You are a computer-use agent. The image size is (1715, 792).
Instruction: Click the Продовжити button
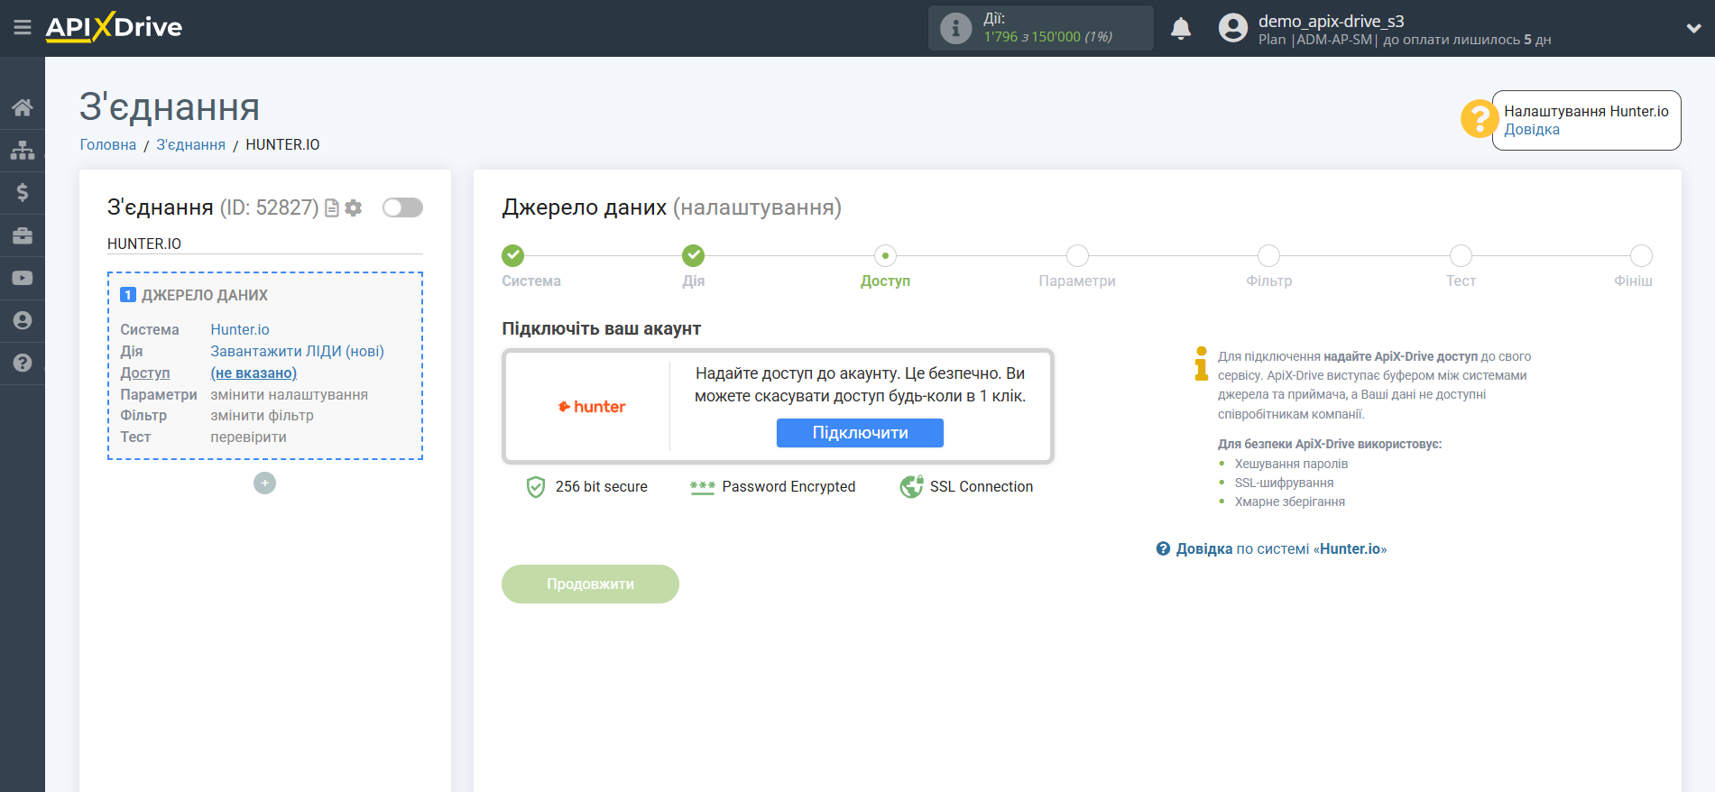coord(590,585)
